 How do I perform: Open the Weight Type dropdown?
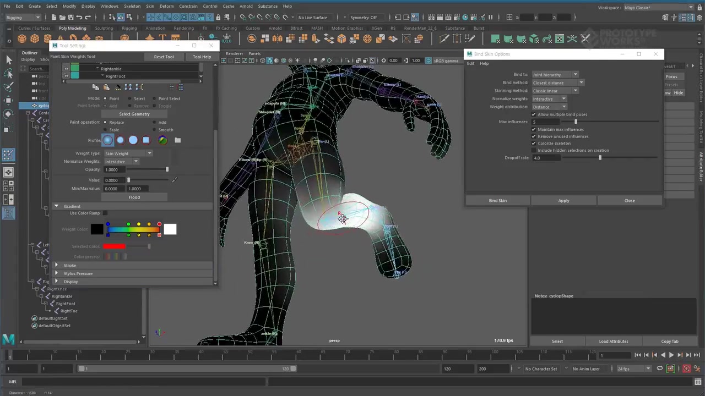tap(127, 153)
